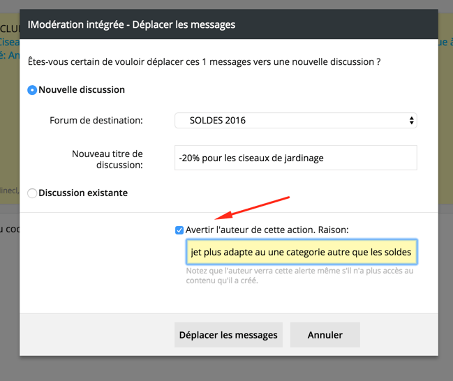Click the "Nouveau titre de discussion:" label

point(107,159)
